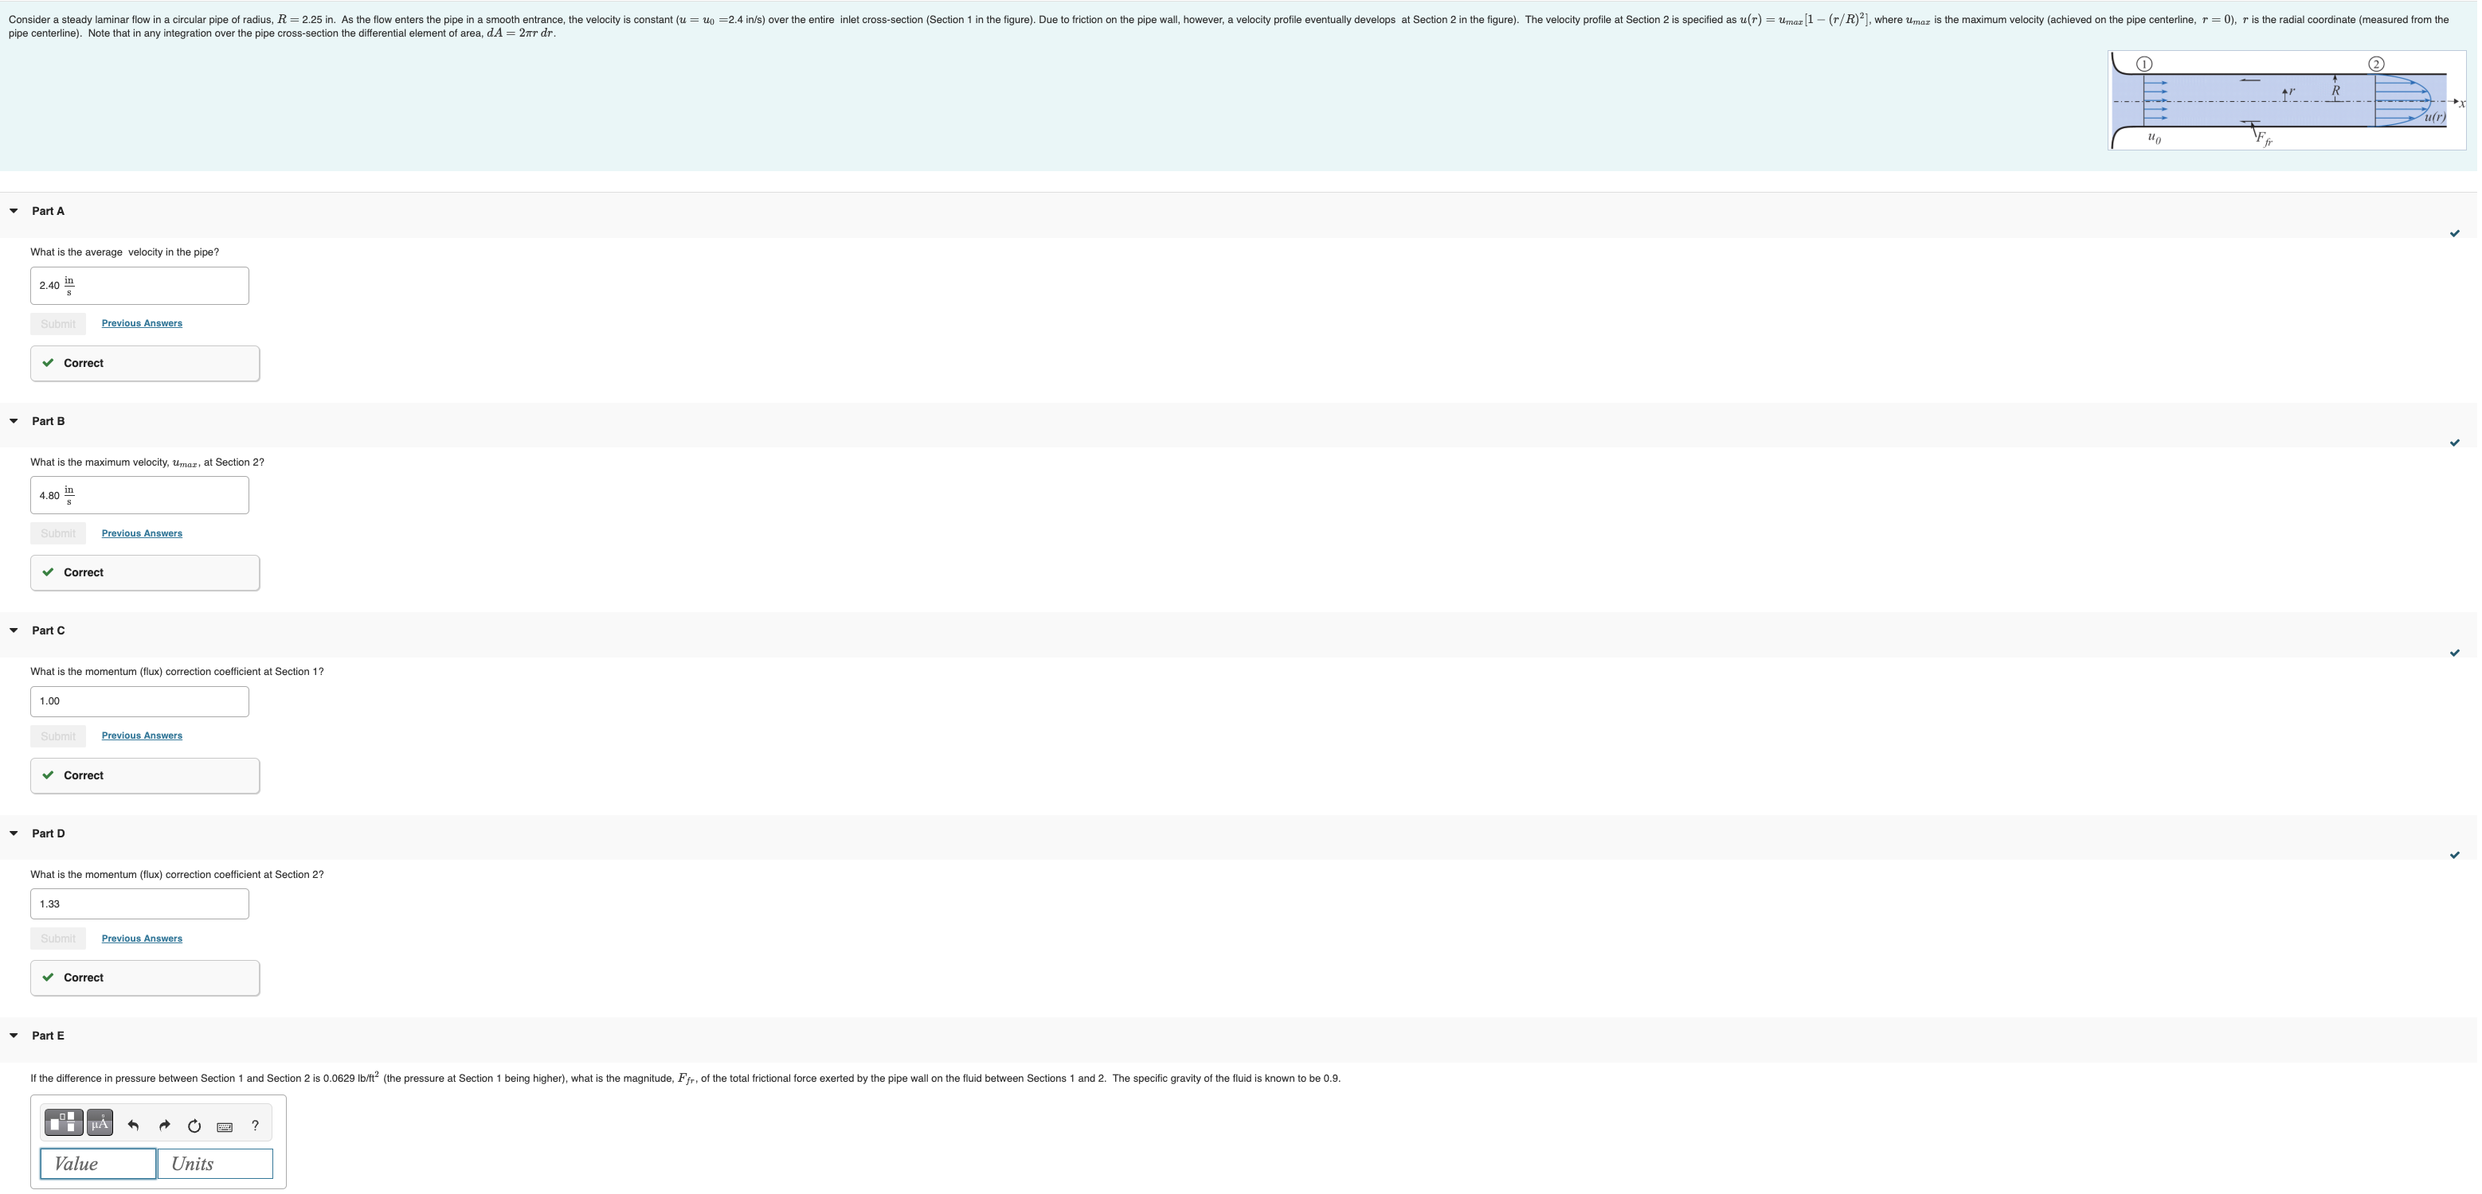This screenshot has width=2482, height=1194.
Task: Click the Part B Submit button
Action: (58, 533)
